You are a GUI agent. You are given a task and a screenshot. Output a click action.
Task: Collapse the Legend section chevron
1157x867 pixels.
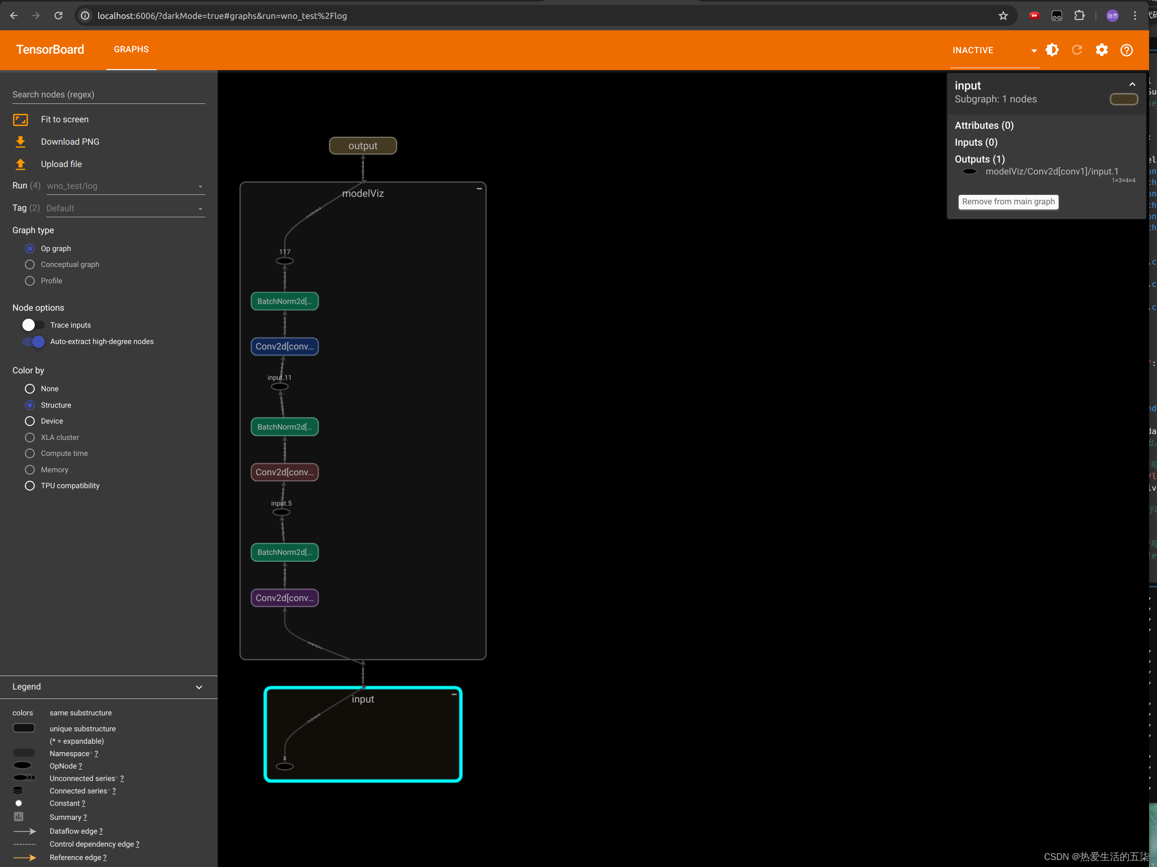click(199, 687)
